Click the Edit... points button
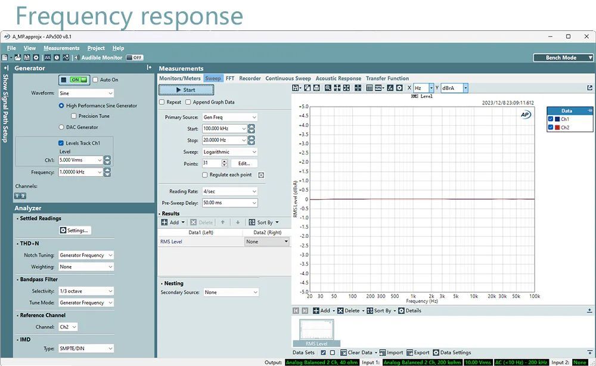This screenshot has height=366, width=596. coord(244,163)
